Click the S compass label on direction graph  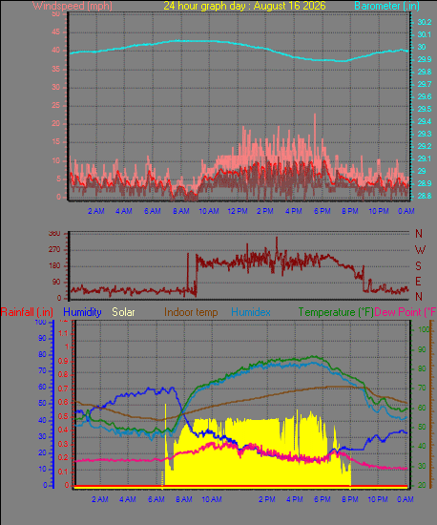(x=418, y=266)
